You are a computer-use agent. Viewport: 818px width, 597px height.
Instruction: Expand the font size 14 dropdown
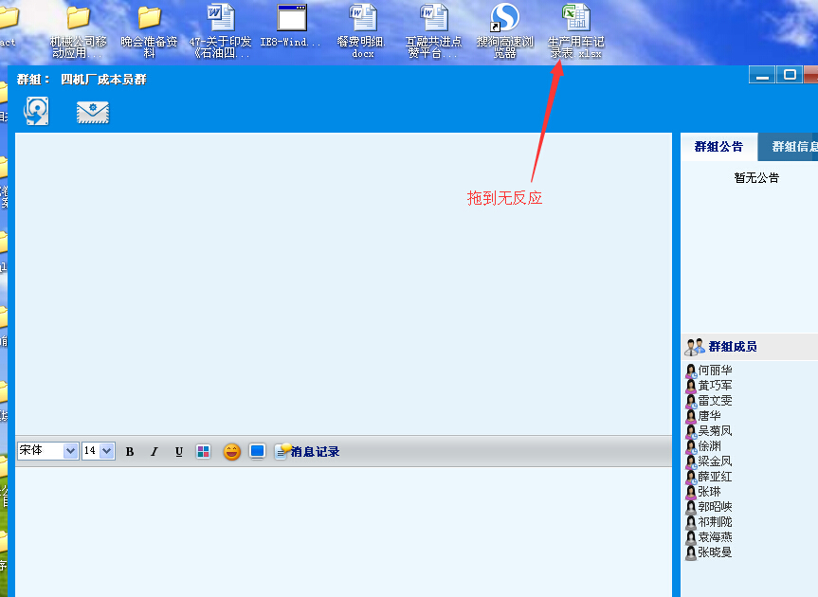click(x=106, y=451)
